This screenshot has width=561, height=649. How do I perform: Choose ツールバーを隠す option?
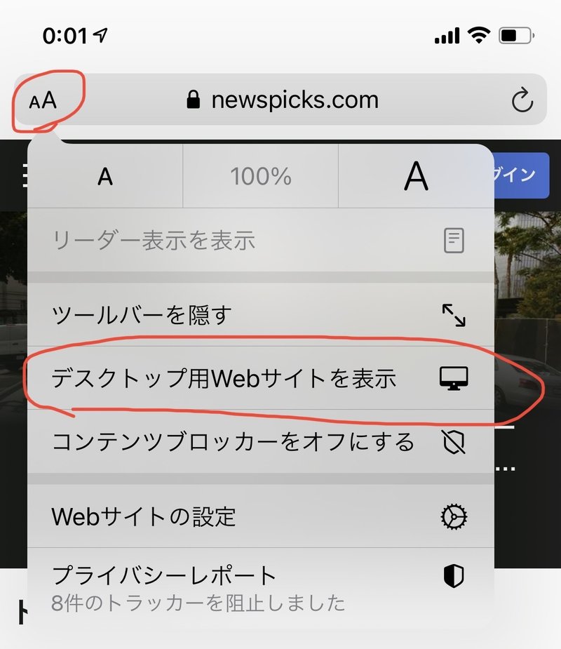point(261,315)
